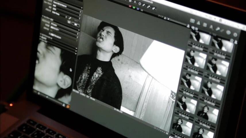Toggle the exposure warning triangle icon
This screenshot has height=138, width=246.
pos(199,23)
